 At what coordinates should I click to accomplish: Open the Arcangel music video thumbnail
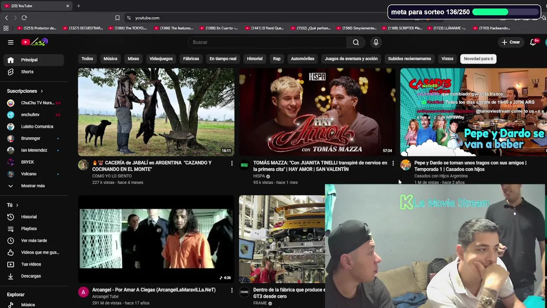(156, 239)
